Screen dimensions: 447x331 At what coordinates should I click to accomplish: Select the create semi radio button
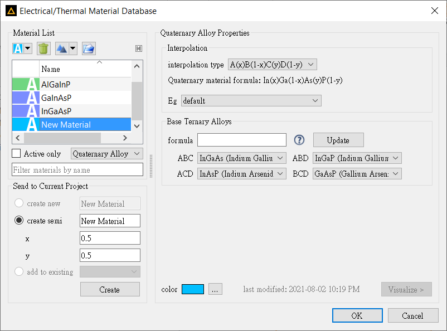19,220
